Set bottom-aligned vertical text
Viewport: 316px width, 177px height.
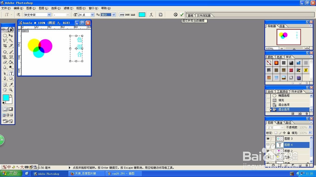(133, 14)
